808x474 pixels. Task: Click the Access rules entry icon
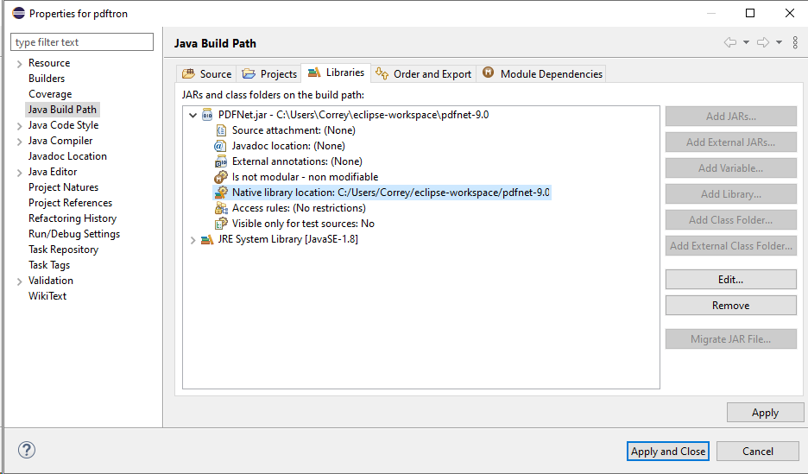[x=220, y=208]
